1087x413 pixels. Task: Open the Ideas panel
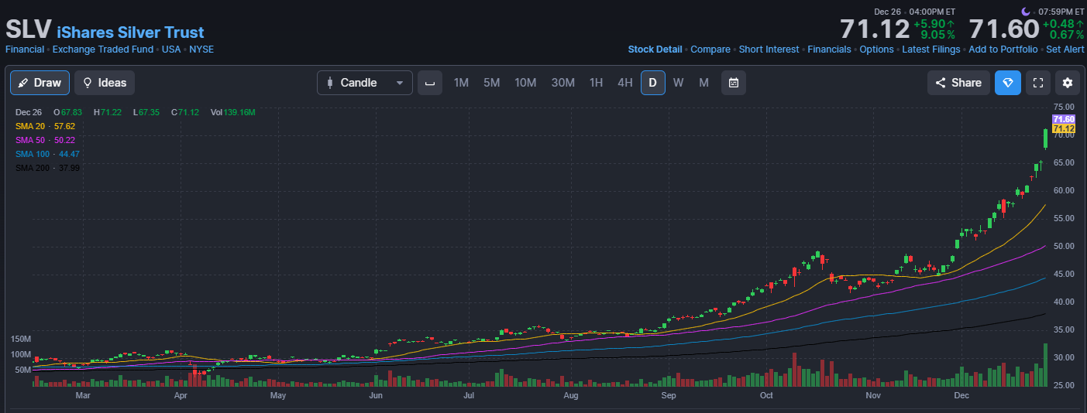(x=105, y=83)
